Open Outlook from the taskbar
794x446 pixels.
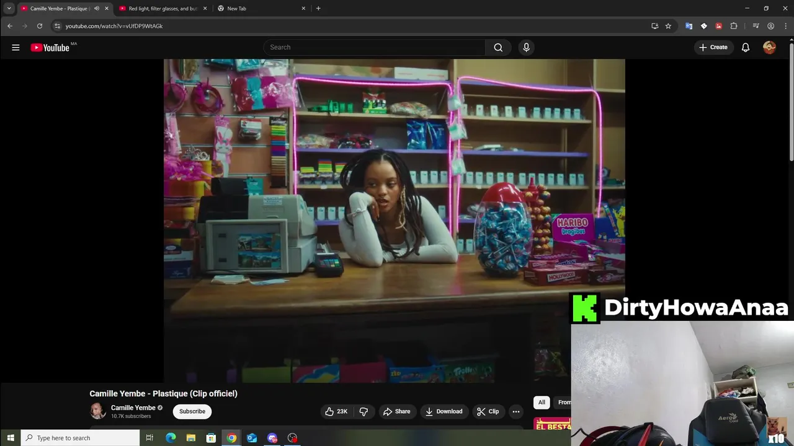[252, 438]
